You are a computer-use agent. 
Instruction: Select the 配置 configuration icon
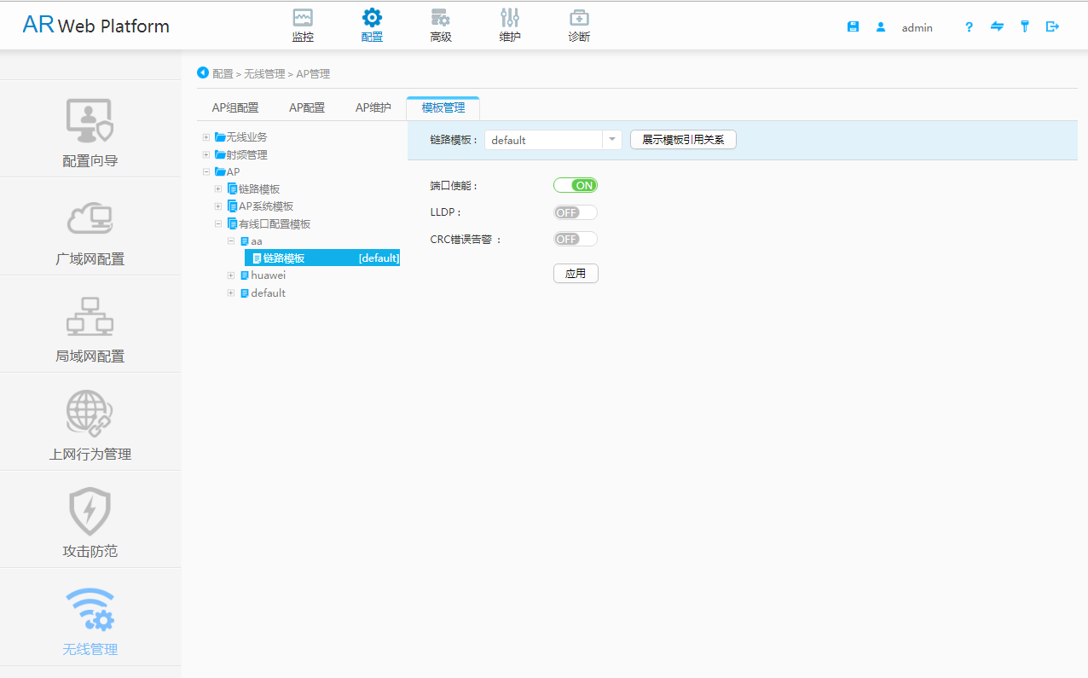click(x=372, y=24)
